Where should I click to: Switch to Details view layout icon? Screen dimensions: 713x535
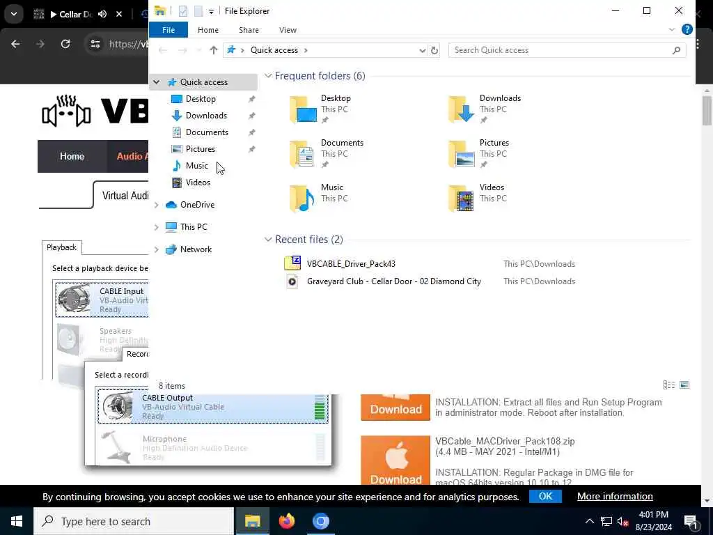point(669,385)
